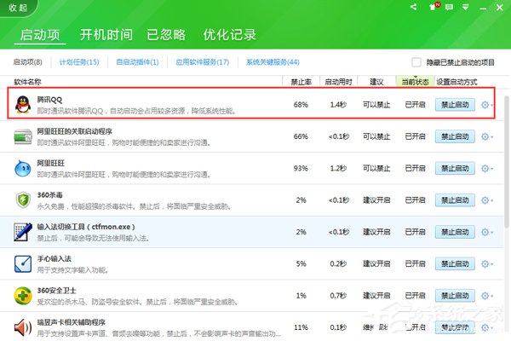This screenshot has width=511, height=341.
Task: Click 5% value in 手心输入法 row
Action: (301, 263)
